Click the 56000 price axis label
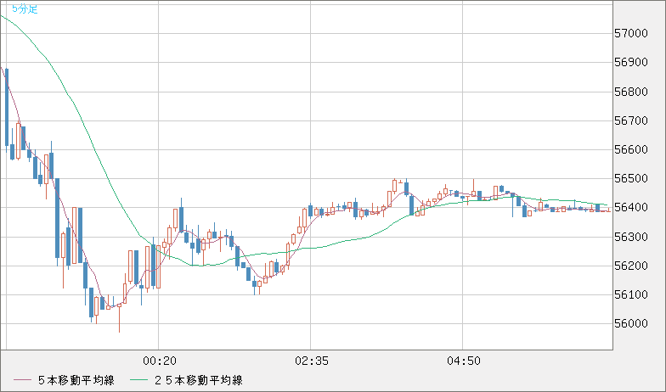This screenshot has height=392, width=666. pos(631,324)
